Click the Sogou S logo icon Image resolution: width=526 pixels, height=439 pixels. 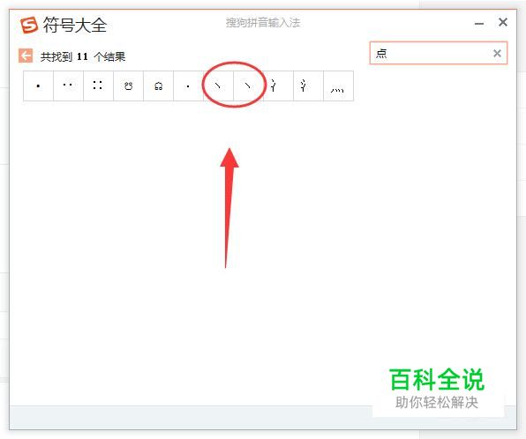(x=29, y=25)
